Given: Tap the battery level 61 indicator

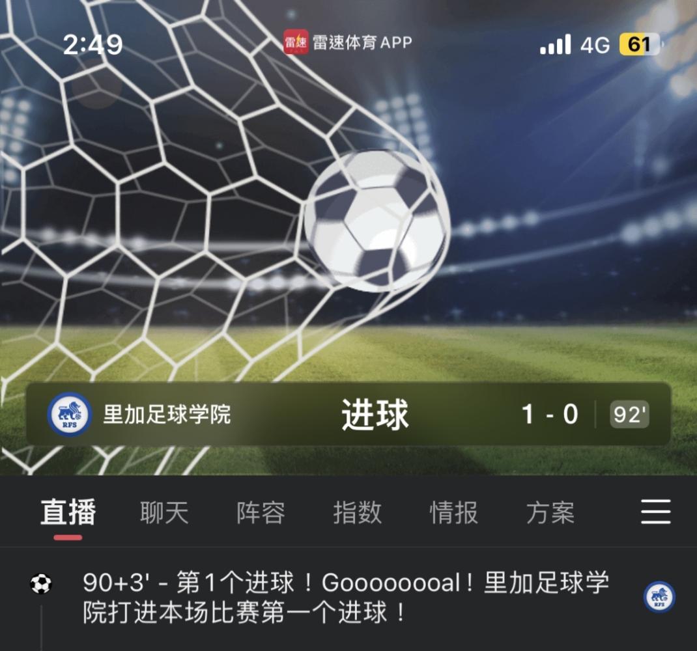Looking at the screenshot, I should click(640, 44).
